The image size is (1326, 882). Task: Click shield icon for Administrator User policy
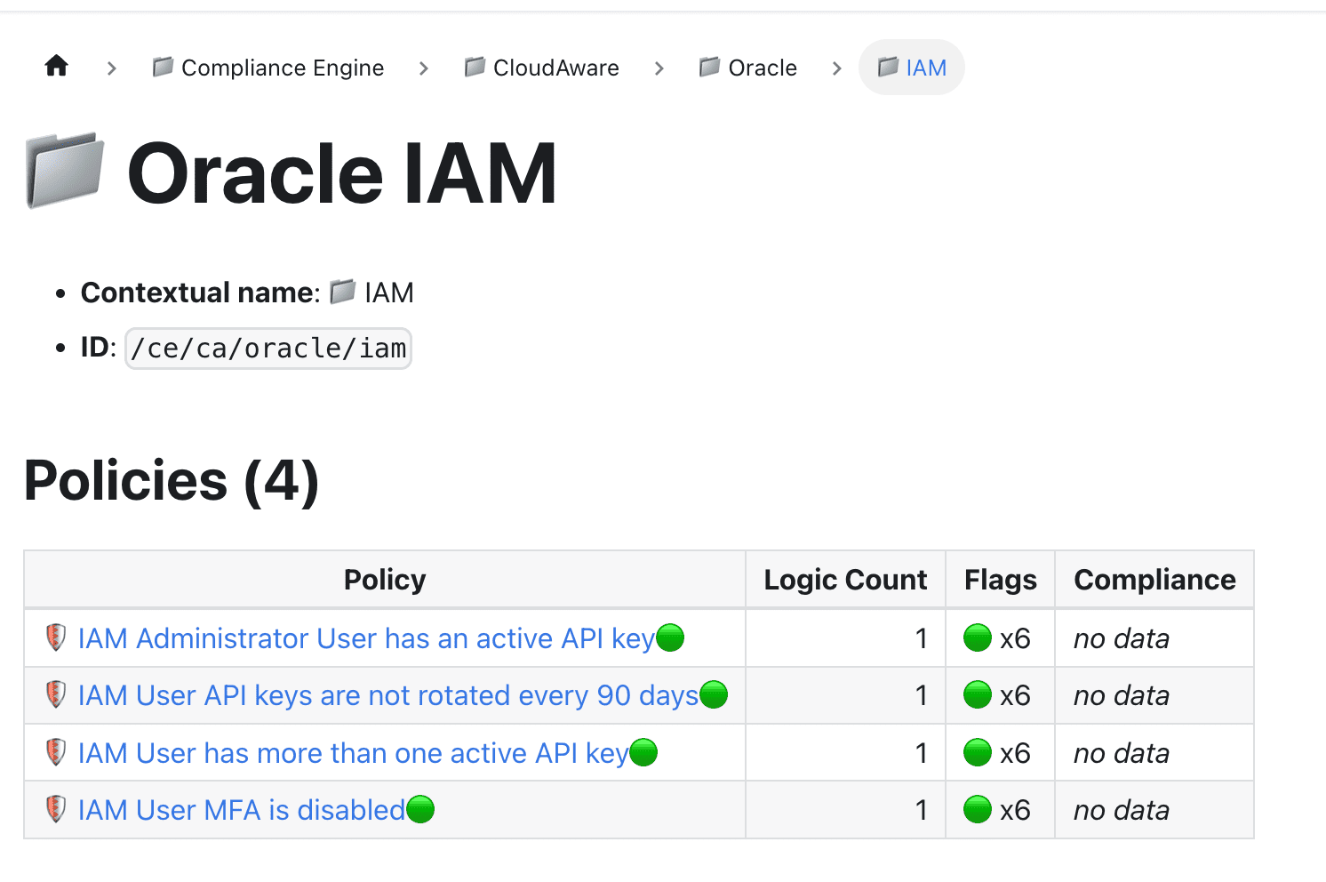[56, 637]
